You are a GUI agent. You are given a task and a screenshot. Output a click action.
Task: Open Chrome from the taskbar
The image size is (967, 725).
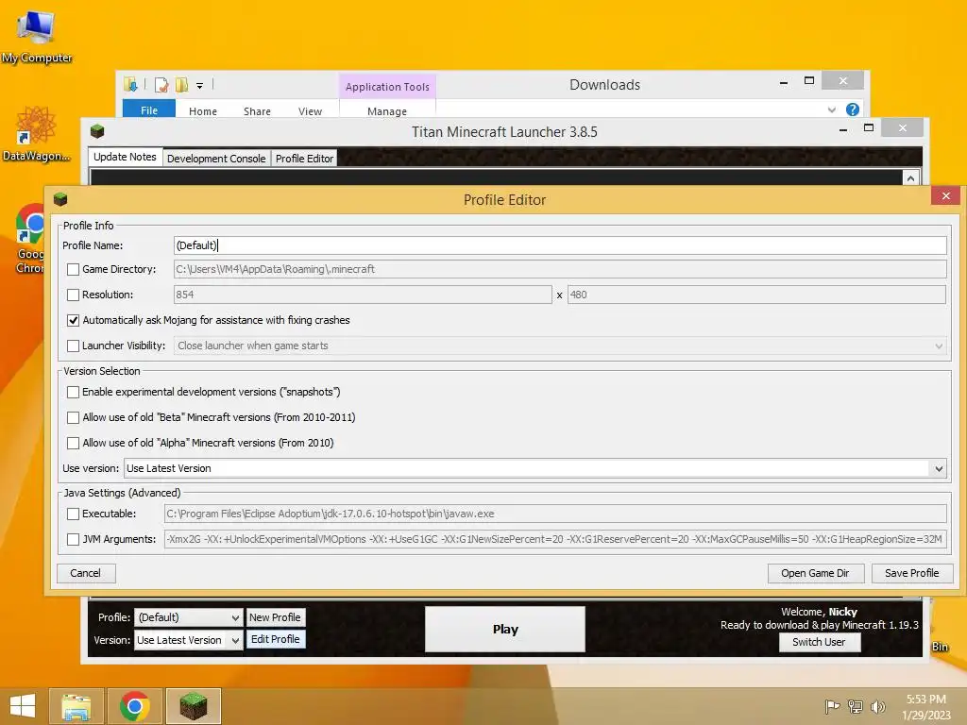135,706
